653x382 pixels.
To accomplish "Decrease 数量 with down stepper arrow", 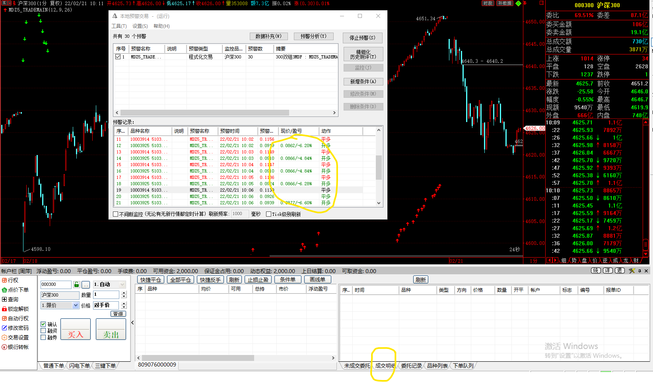I will [x=124, y=297].
